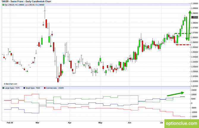Click the chart title 'S6U20 - Swiss Franc - Daily Candlestick Chart'
The image size is (199, 128).
(x=26, y=1)
